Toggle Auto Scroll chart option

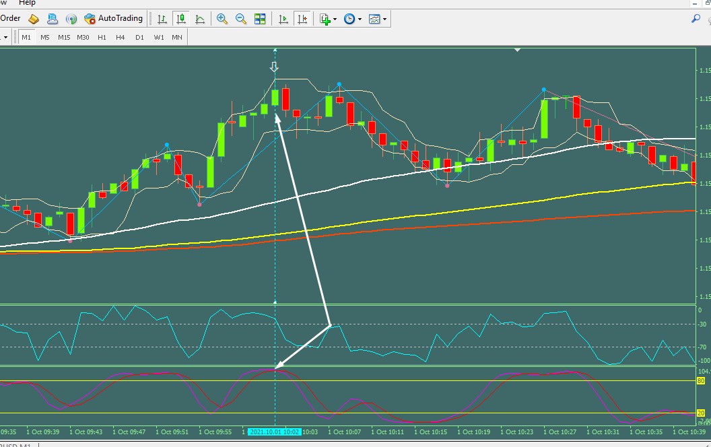283,19
